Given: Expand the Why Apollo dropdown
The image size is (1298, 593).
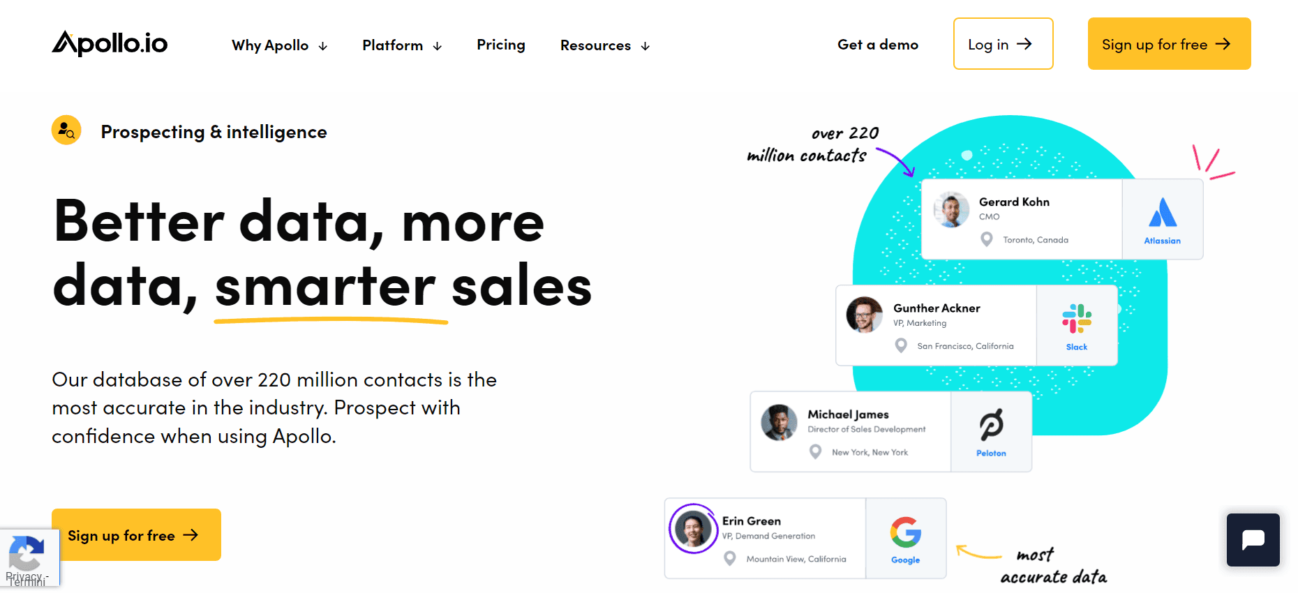Looking at the screenshot, I should coord(278,45).
